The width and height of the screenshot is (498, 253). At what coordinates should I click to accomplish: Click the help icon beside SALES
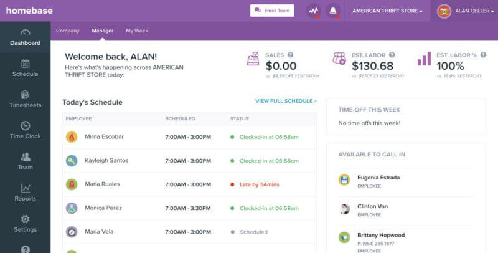[290, 55]
